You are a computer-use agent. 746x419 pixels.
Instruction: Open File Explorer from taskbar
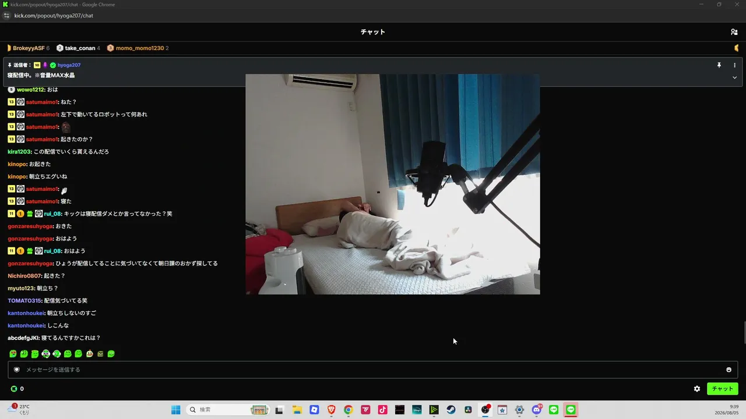[x=296, y=410]
